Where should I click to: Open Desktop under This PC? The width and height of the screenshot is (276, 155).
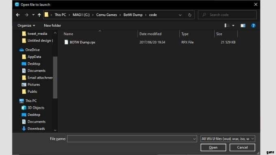(31, 115)
